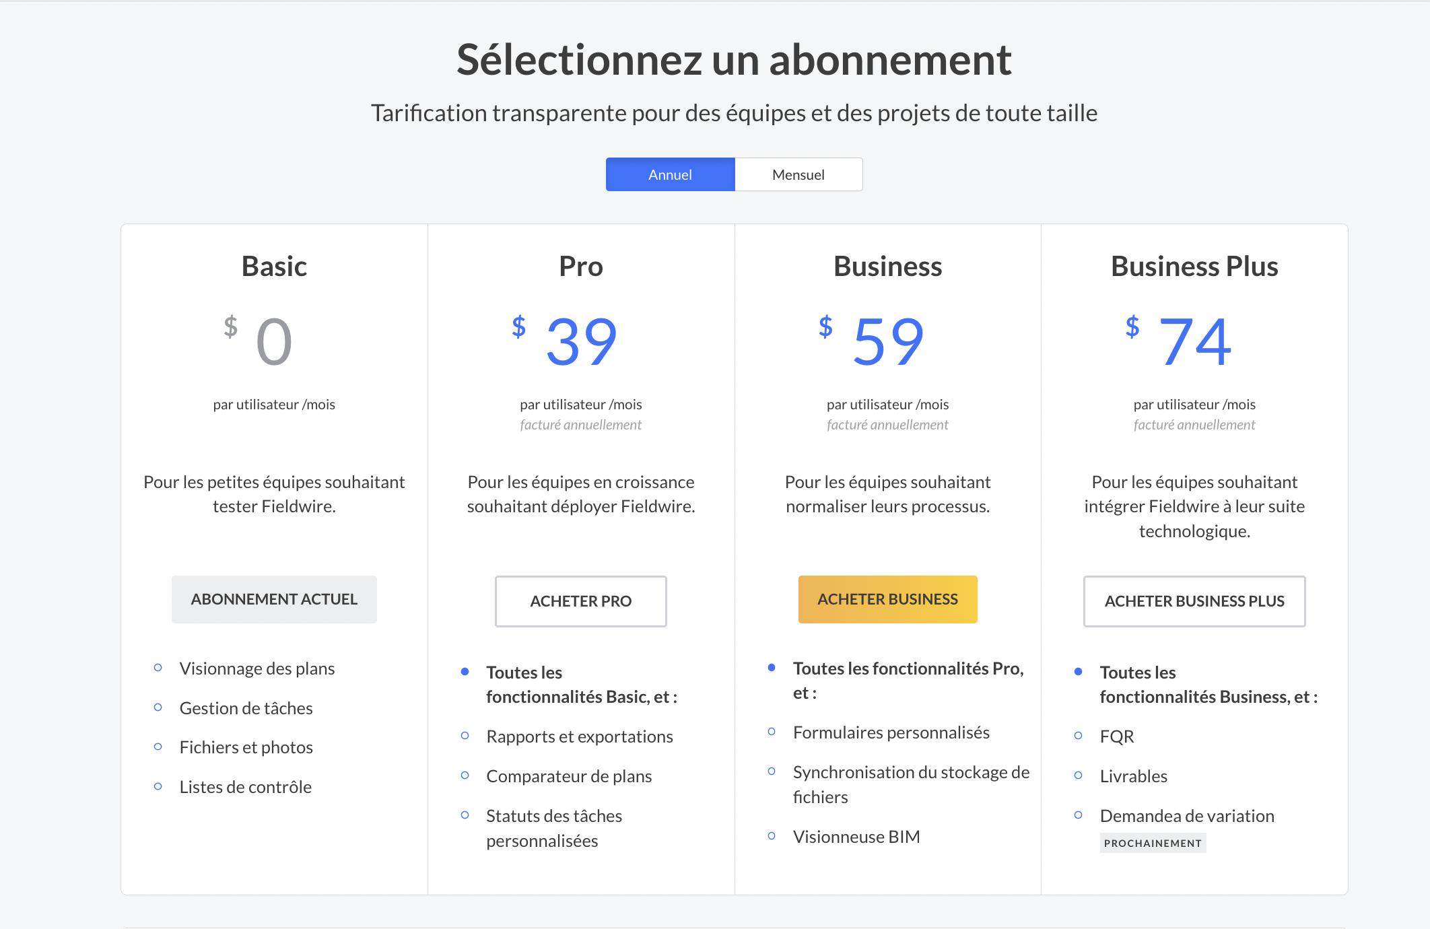
Task: Select the Basic plan heading
Action: (274, 267)
